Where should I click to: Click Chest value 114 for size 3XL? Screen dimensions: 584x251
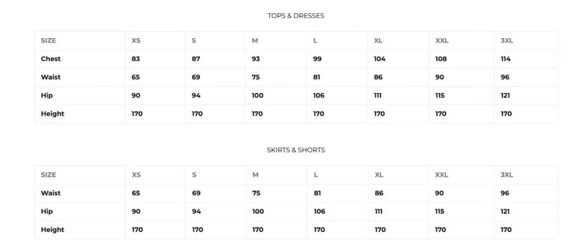506,58
